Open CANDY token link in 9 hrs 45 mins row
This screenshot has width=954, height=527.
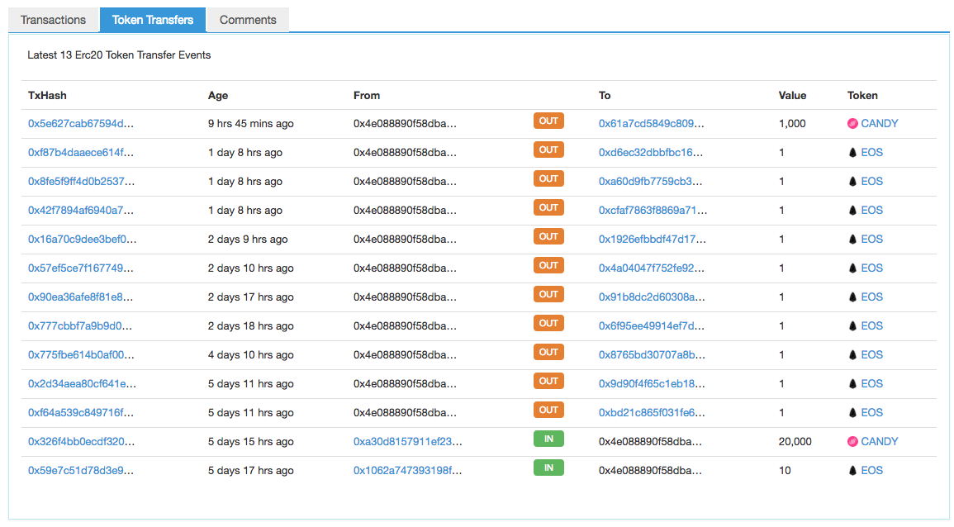[879, 124]
